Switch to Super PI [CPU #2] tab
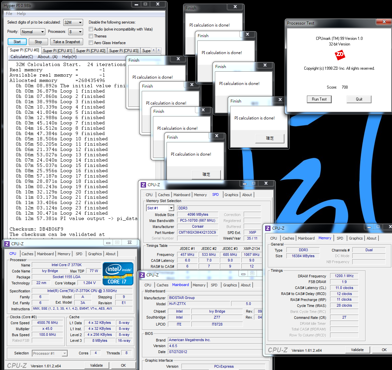 (90, 50)
